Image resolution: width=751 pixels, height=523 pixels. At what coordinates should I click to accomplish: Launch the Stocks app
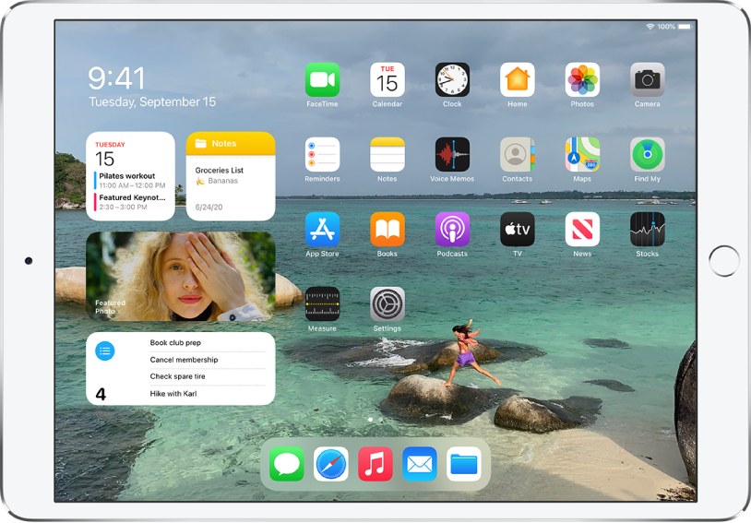coord(648,229)
